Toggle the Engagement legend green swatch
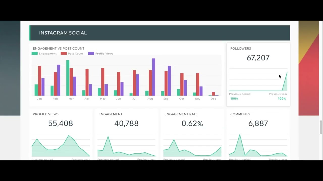 tap(35, 54)
